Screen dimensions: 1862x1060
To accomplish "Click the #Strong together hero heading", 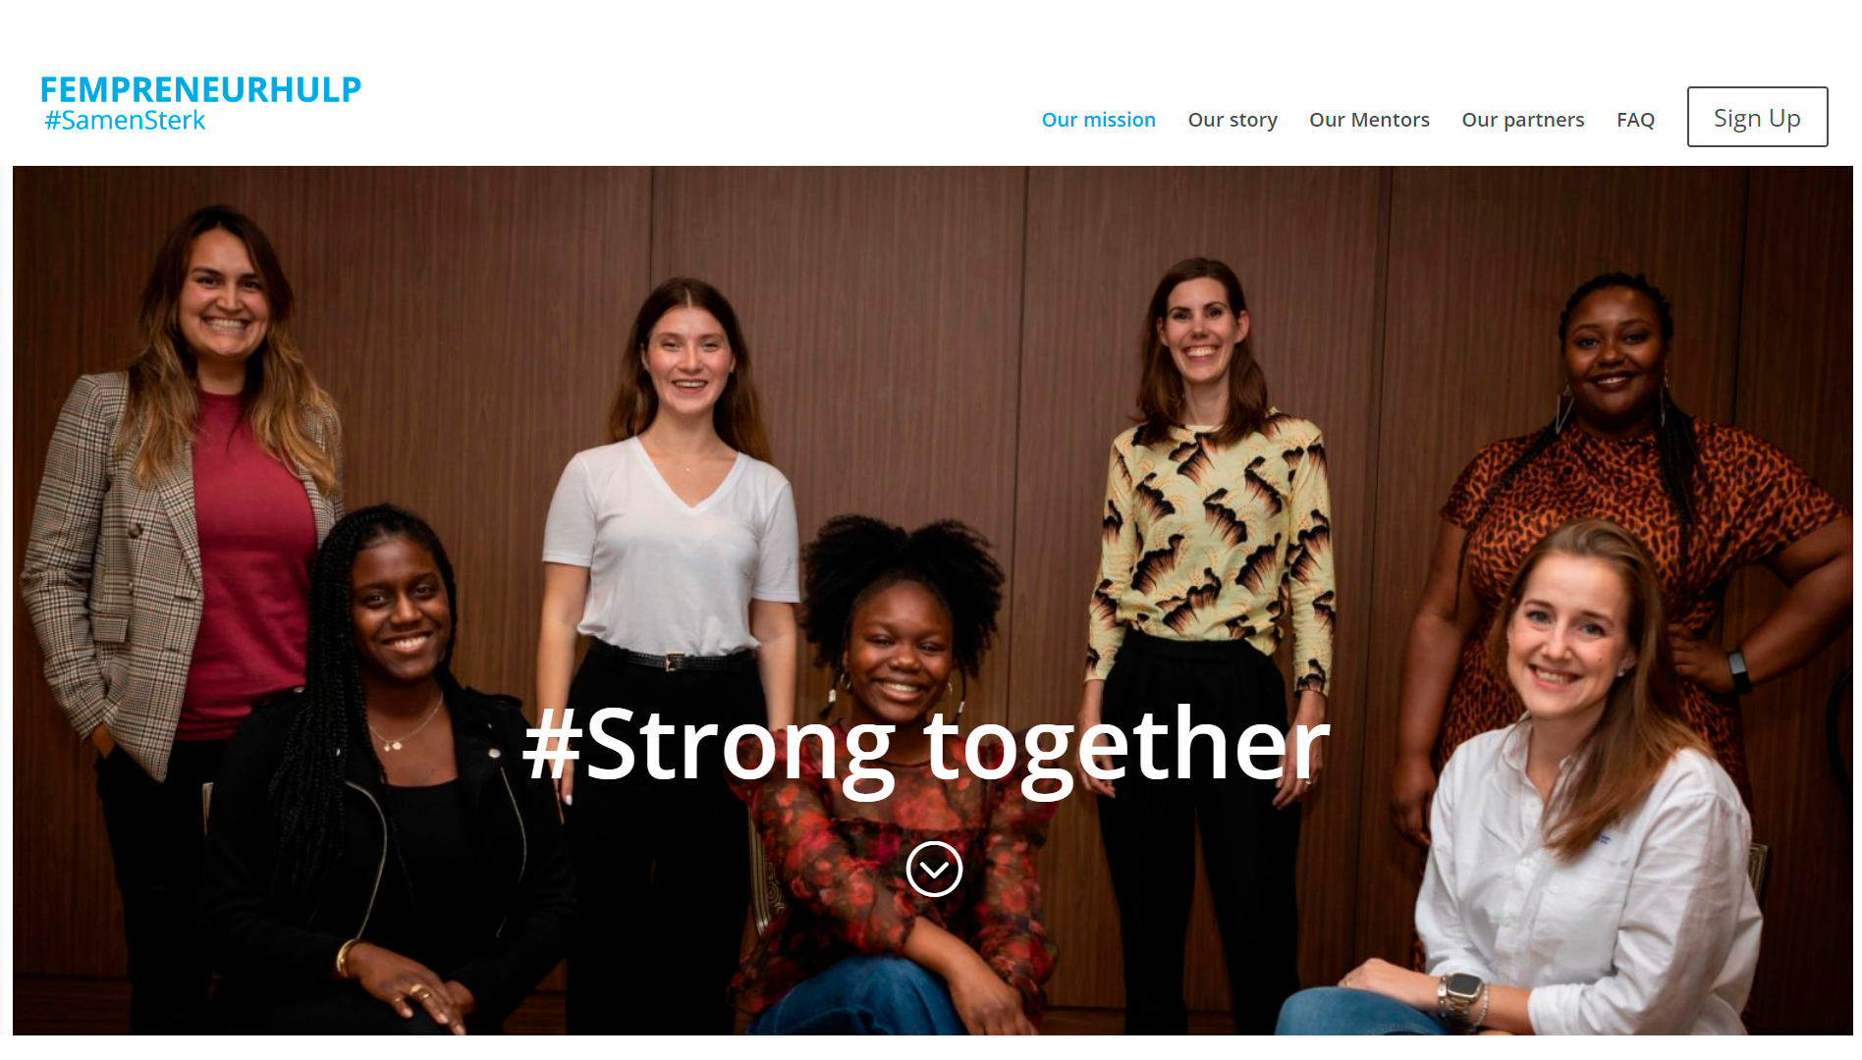I will 926,746.
